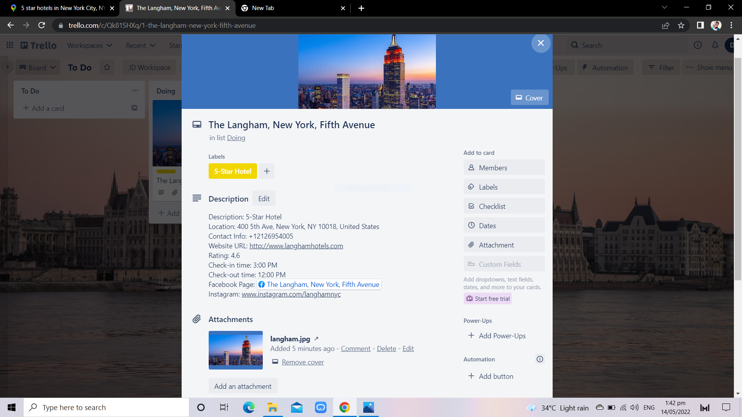Click the address bar URL
742x417 pixels.
(162, 25)
